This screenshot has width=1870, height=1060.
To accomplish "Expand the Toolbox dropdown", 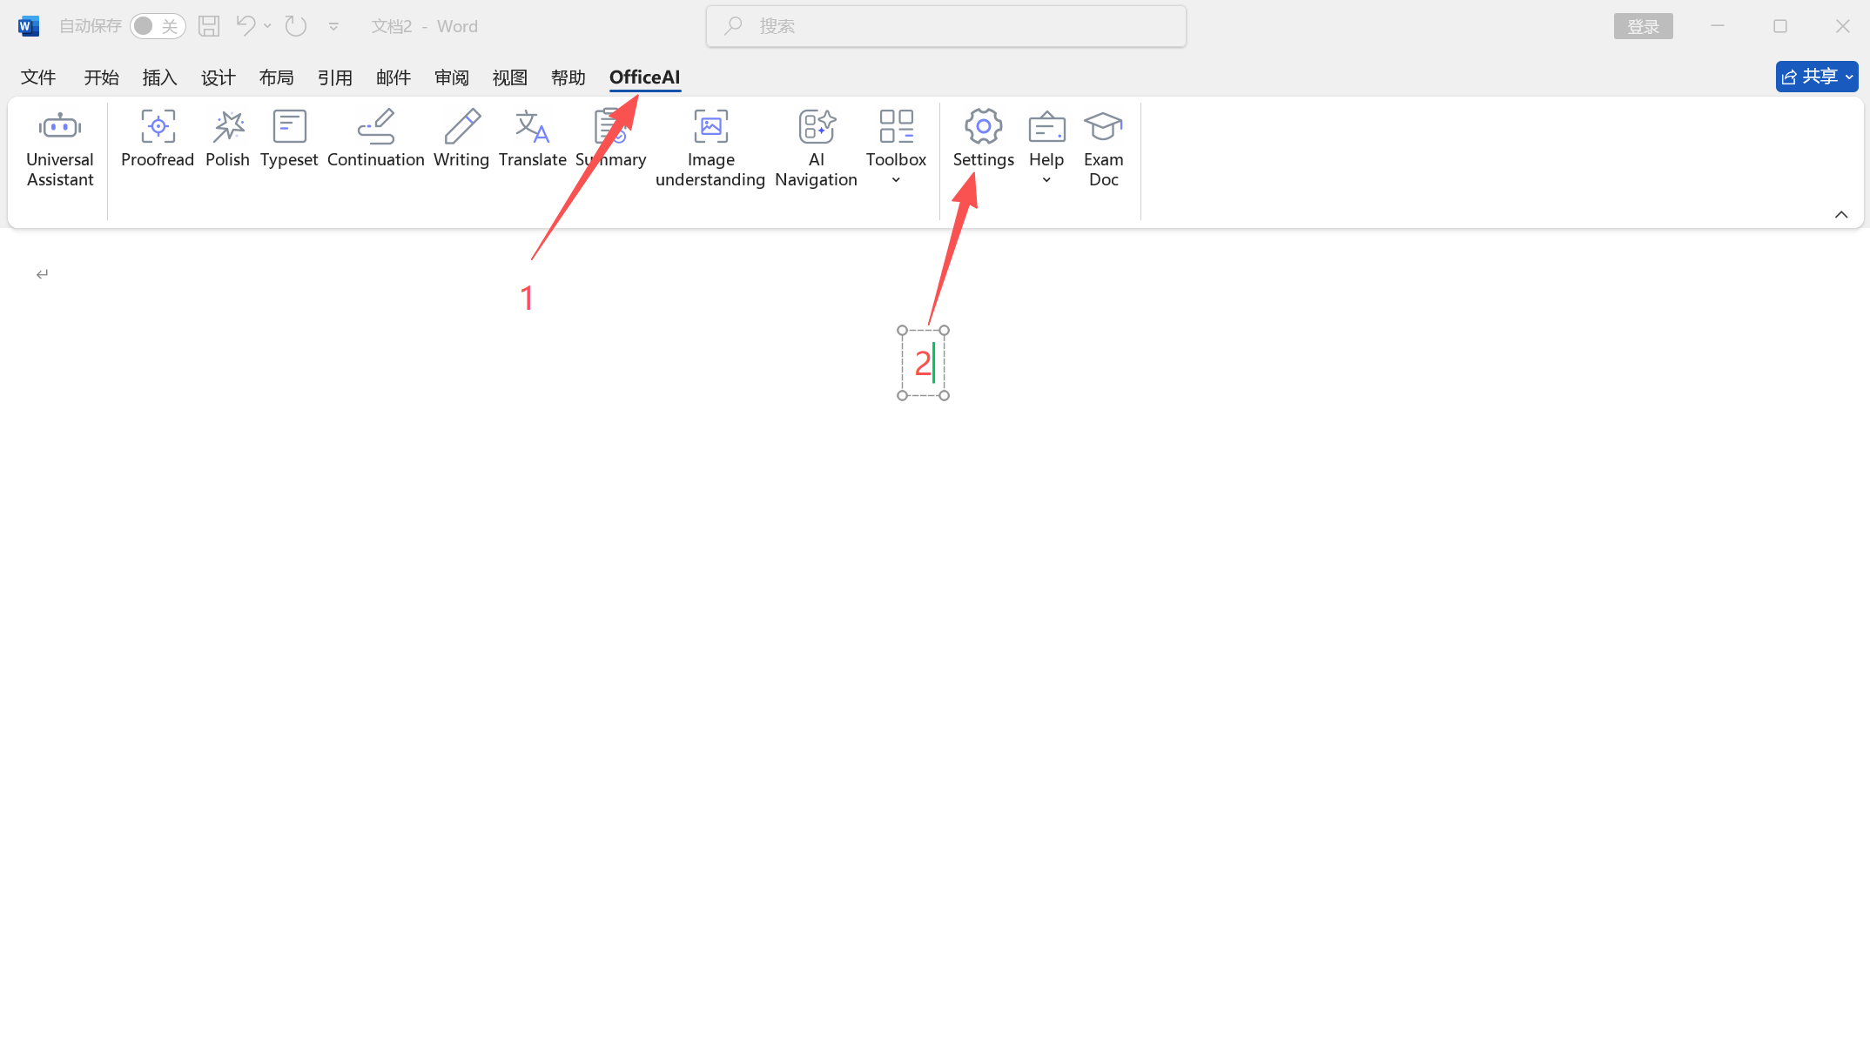I will pos(896,180).
